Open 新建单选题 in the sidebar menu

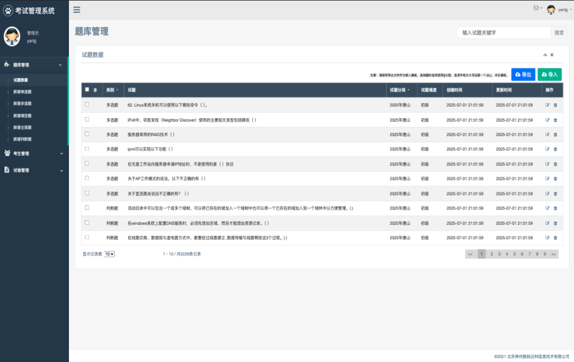tap(22, 92)
